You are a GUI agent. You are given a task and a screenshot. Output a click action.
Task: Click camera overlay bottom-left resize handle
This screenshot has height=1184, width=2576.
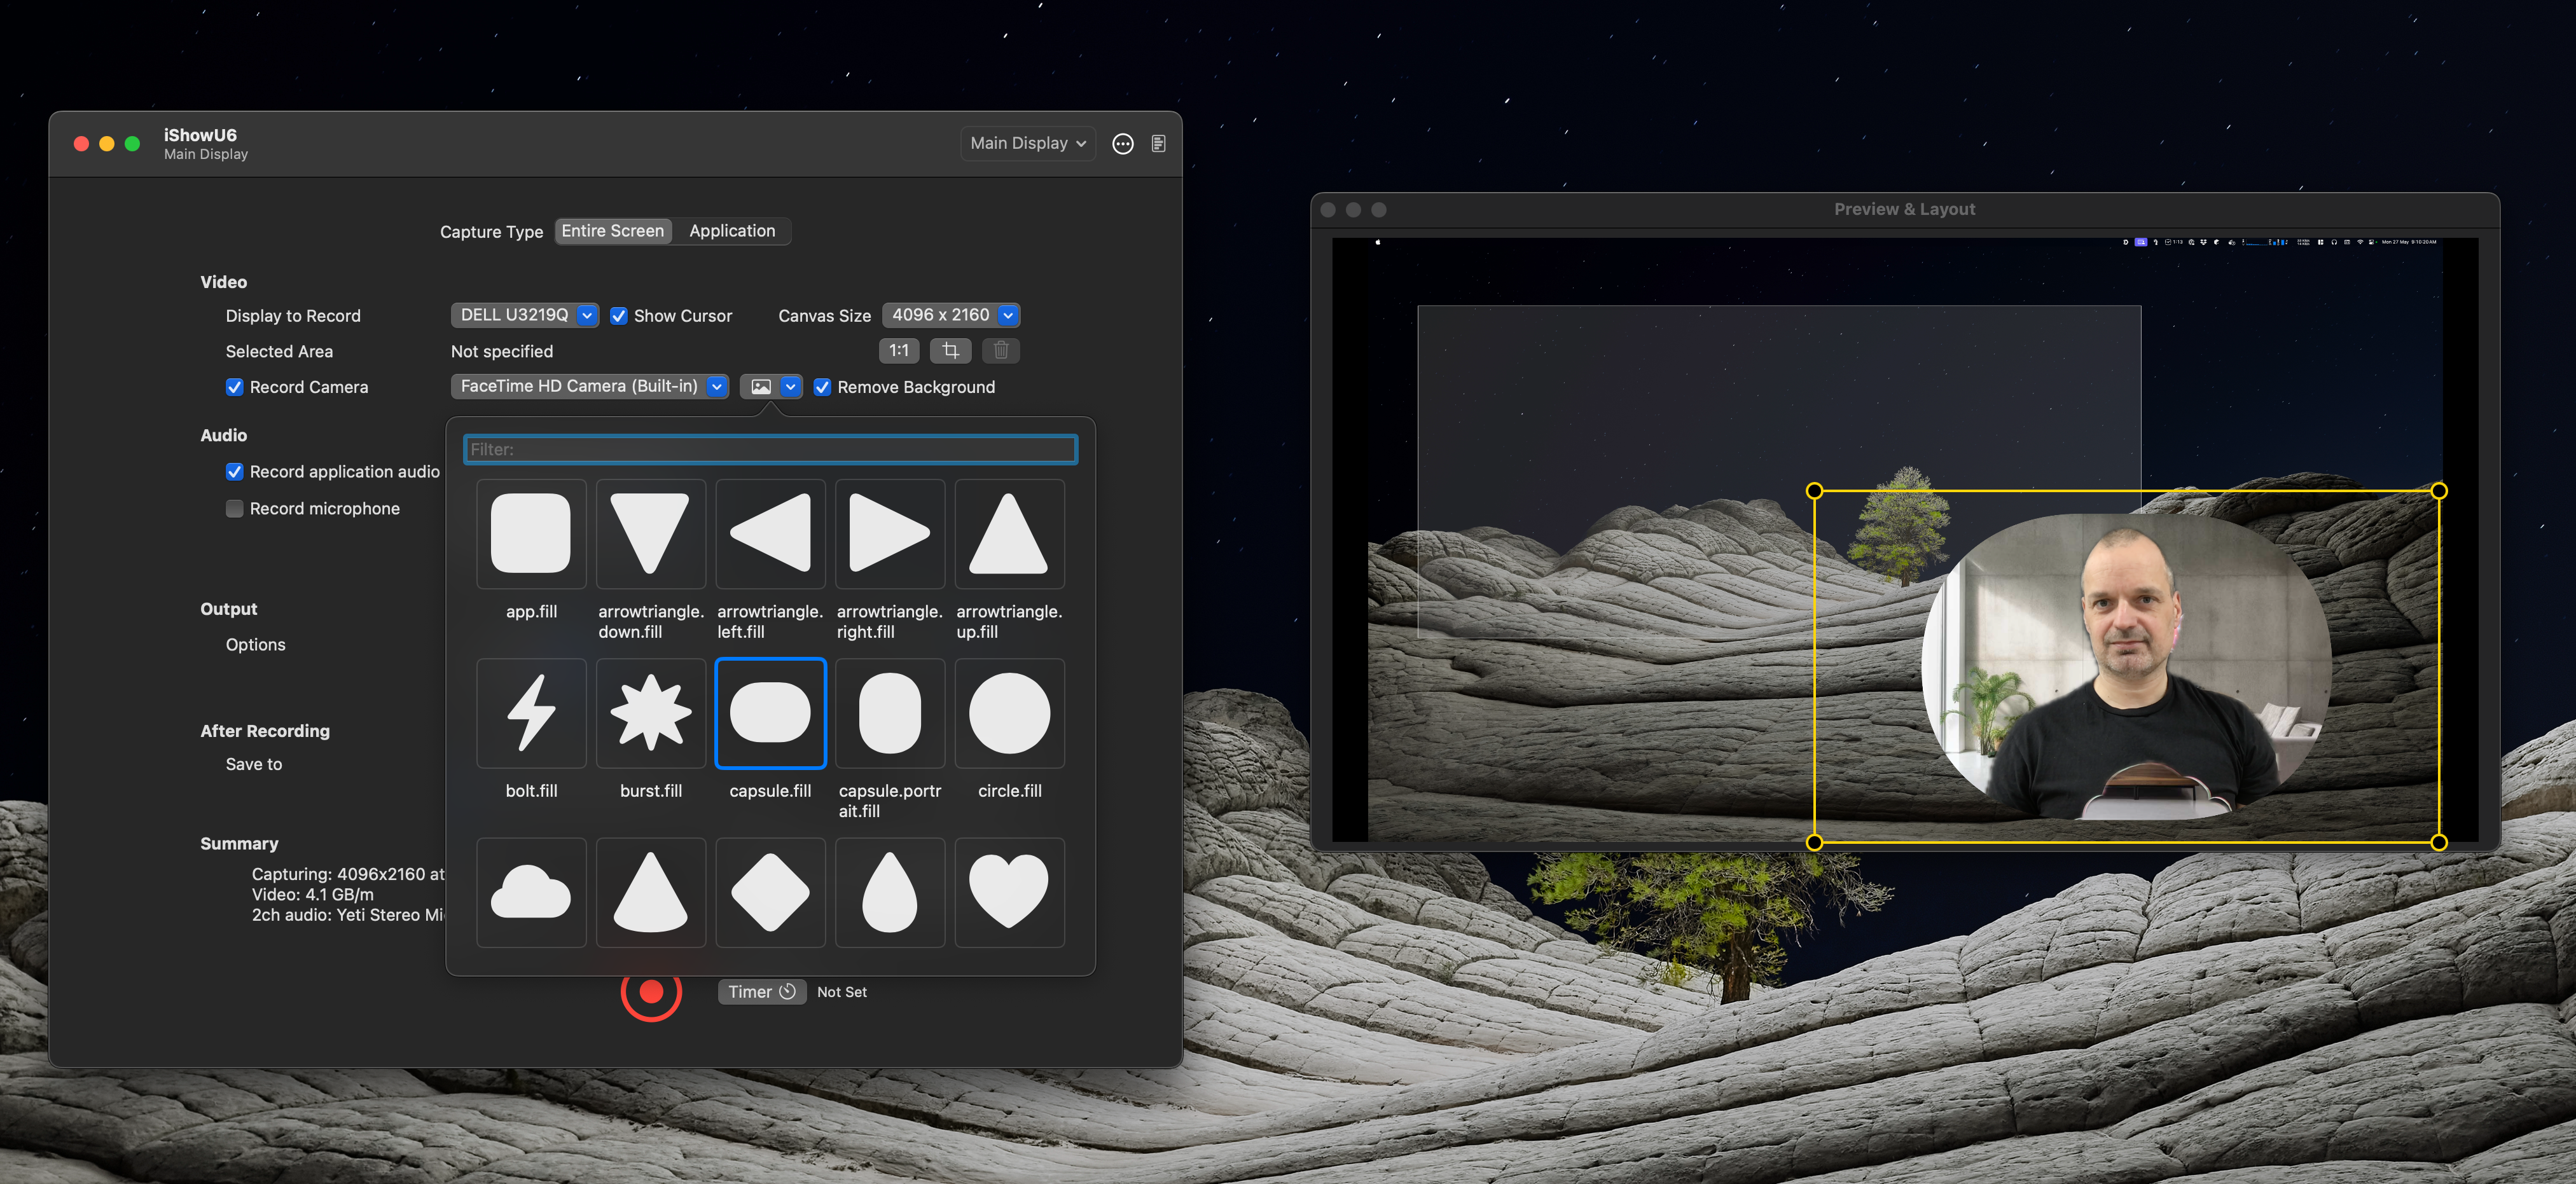[1814, 843]
